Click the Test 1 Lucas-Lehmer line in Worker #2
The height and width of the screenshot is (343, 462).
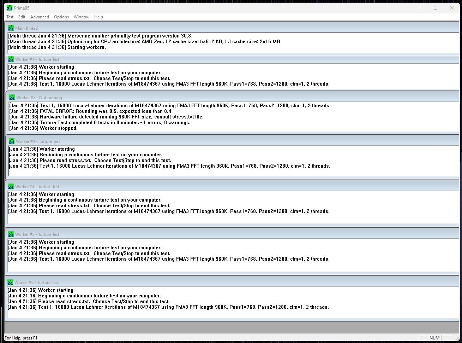(170, 105)
